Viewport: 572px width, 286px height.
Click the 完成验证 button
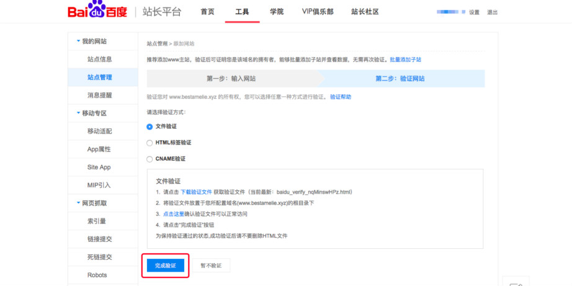tap(165, 266)
